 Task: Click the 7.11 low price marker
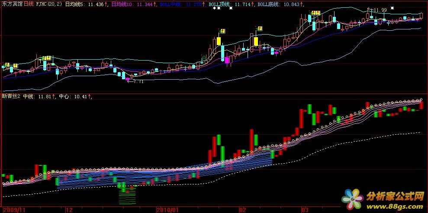(138, 81)
